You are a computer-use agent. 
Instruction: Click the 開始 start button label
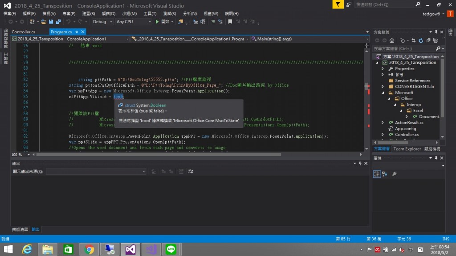[x=165, y=21]
